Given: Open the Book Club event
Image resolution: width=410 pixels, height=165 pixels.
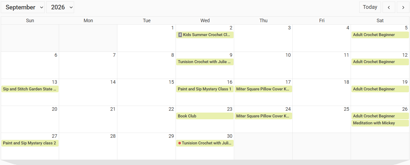Looking at the screenshot, I should (x=205, y=116).
